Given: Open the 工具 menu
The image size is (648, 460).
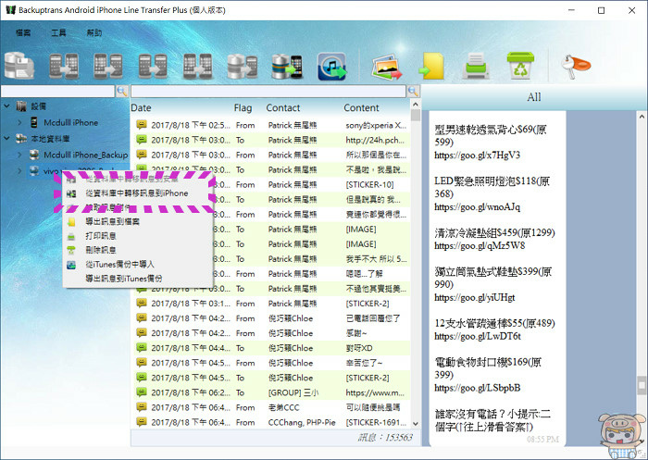Looking at the screenshot, I should click(58, 32).
